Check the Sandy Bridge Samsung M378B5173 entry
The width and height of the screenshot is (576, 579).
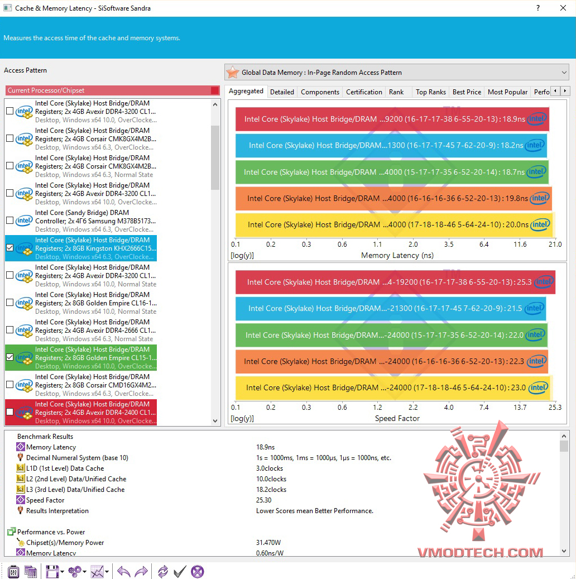coord(10,221)
